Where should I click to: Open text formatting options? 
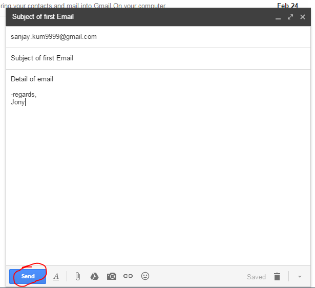click(x=56, y=277)
